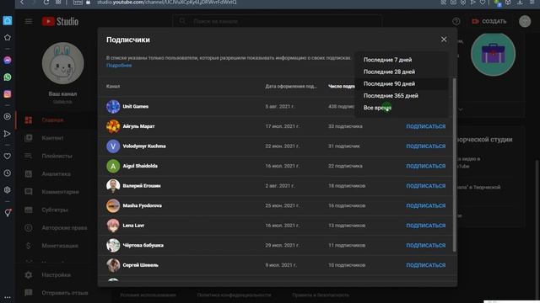Screen dimensions: 540x303
Task: Click the help question mark icon
Action: (456, 21)
